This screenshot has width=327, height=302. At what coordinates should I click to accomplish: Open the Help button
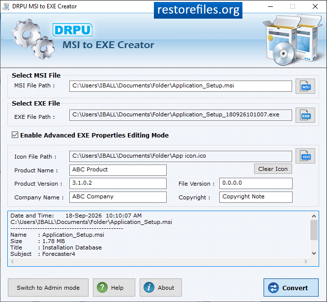coord(114,288)
